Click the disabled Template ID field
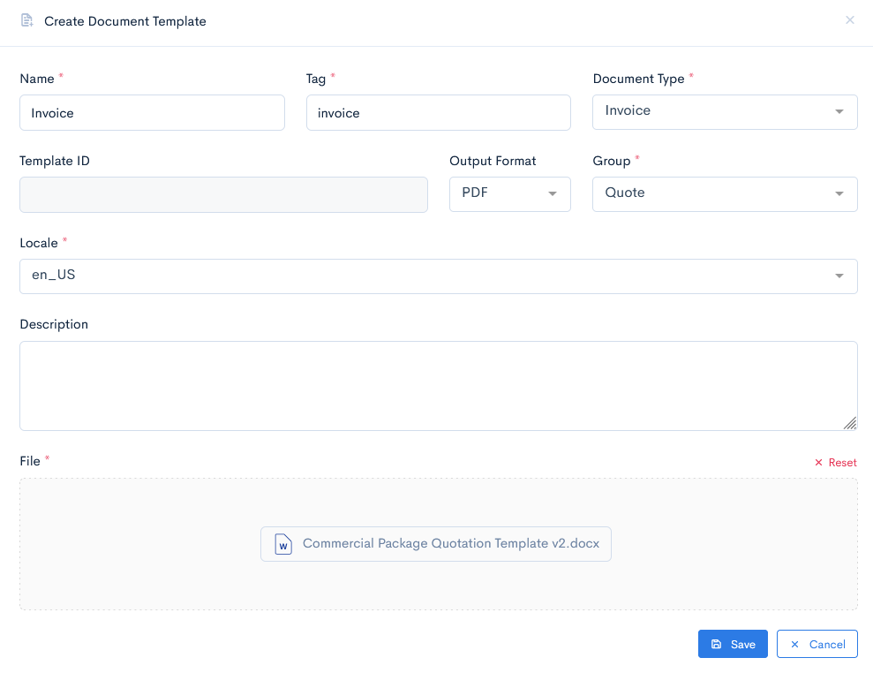 click(x=223, y=194)
